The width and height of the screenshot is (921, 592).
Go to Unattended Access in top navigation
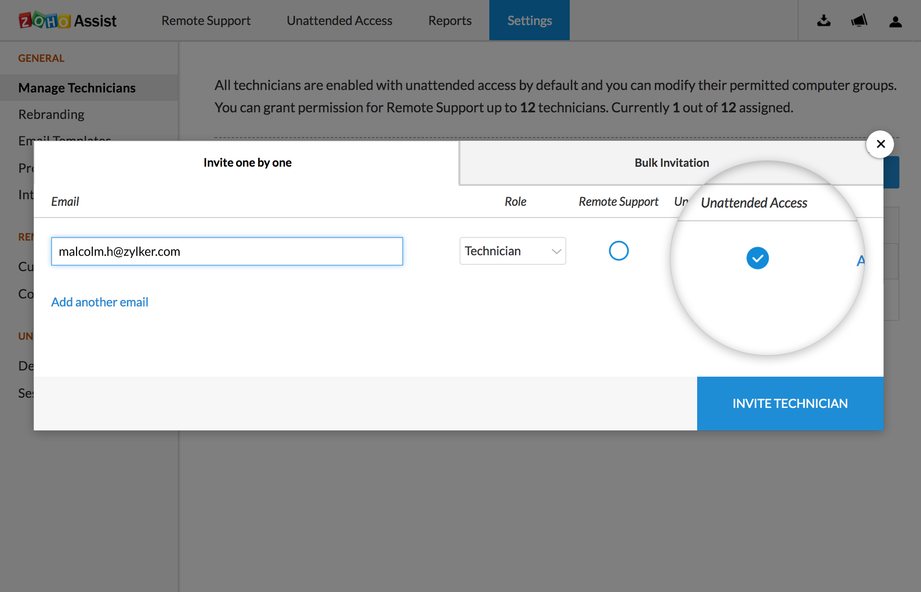pos(339,21)
